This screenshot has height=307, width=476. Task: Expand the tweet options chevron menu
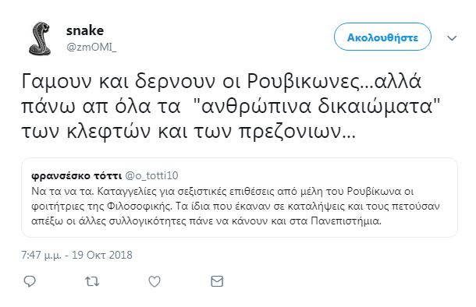coord(452,38)
